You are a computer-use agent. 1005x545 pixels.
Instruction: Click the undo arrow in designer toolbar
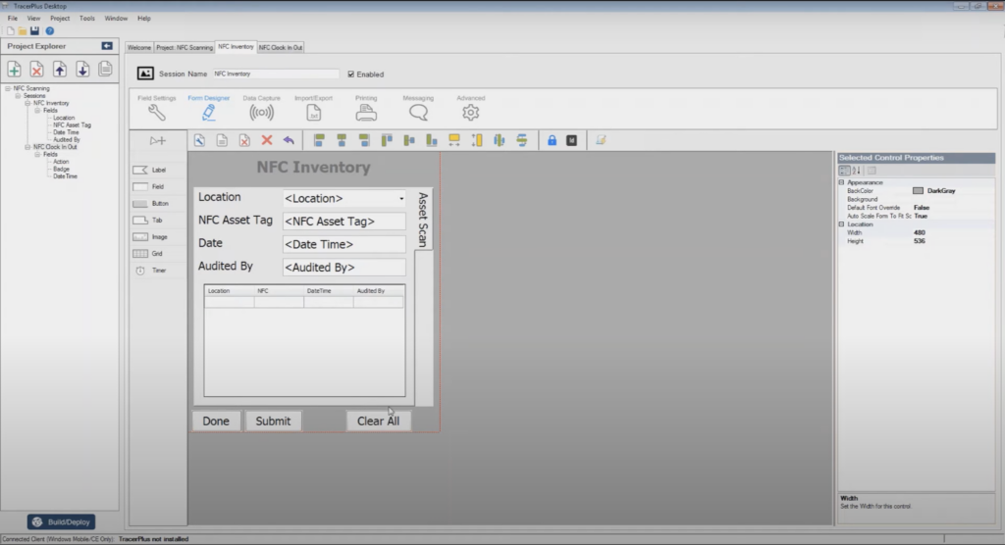290,140
